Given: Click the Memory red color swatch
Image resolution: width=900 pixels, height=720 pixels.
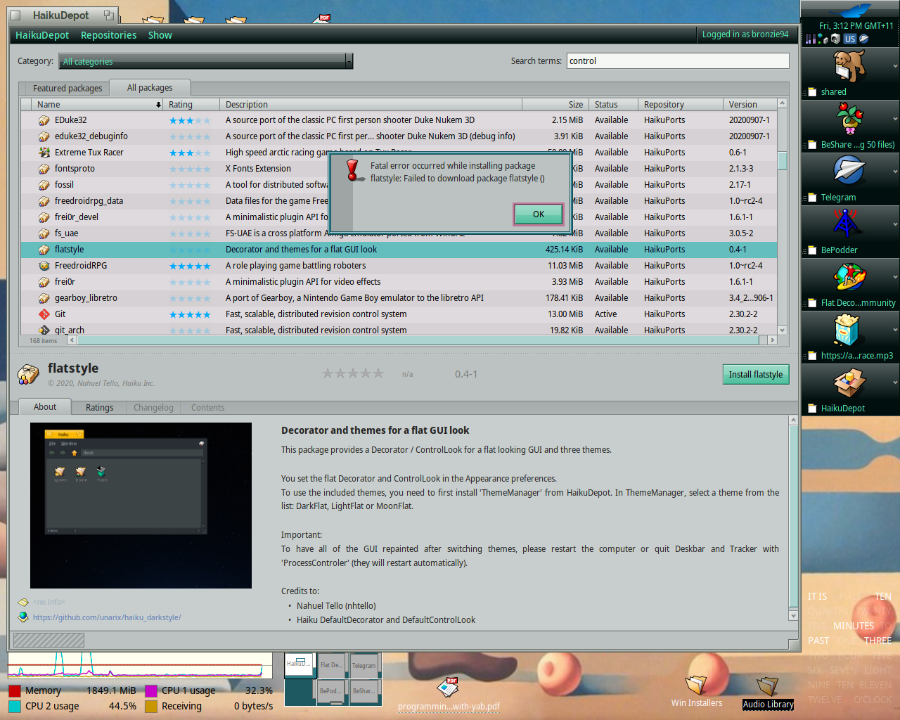Looking at the screenshot, I should [15, 691].
